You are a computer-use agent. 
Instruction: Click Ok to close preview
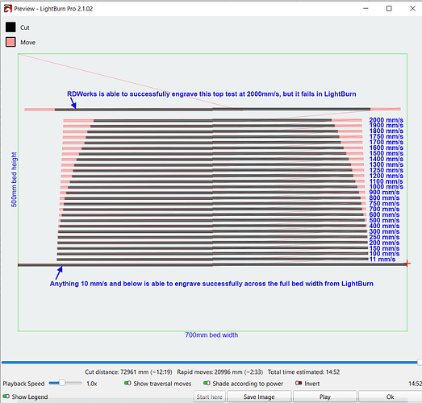(391, 397)
